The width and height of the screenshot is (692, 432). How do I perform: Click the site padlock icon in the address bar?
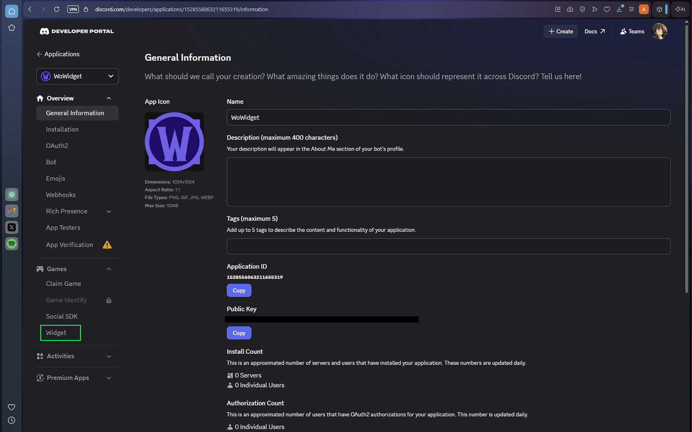point(86,9)
